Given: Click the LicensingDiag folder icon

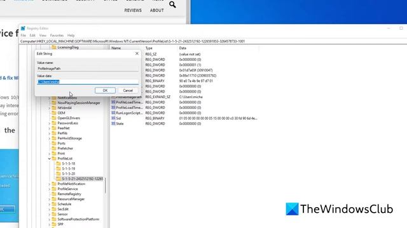Looking at the screenshot, I should pyautogui.click(x=54, y=47).
